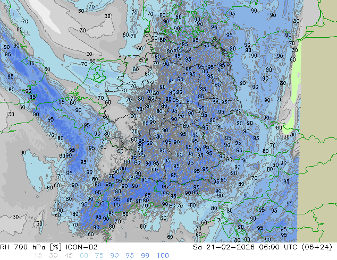Click the "ICON-D2" model label
Viewport: 337px width, 260px height.
point(82,247)
